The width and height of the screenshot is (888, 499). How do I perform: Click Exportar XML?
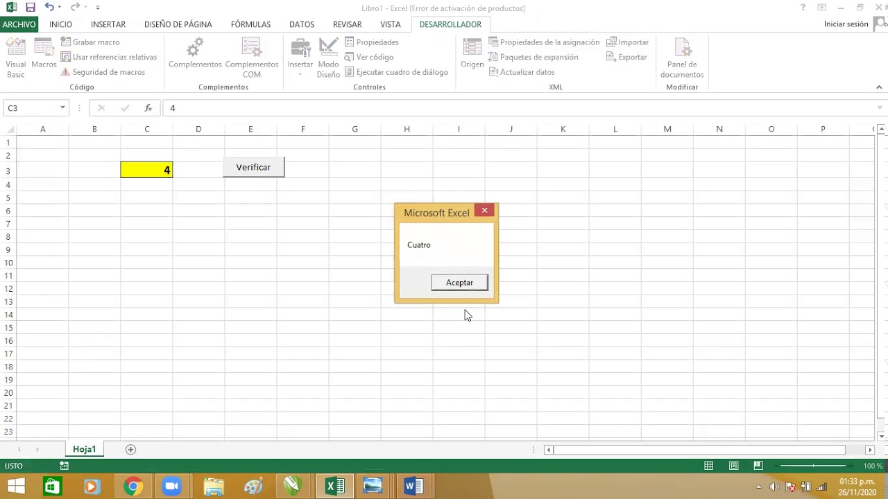627,57
